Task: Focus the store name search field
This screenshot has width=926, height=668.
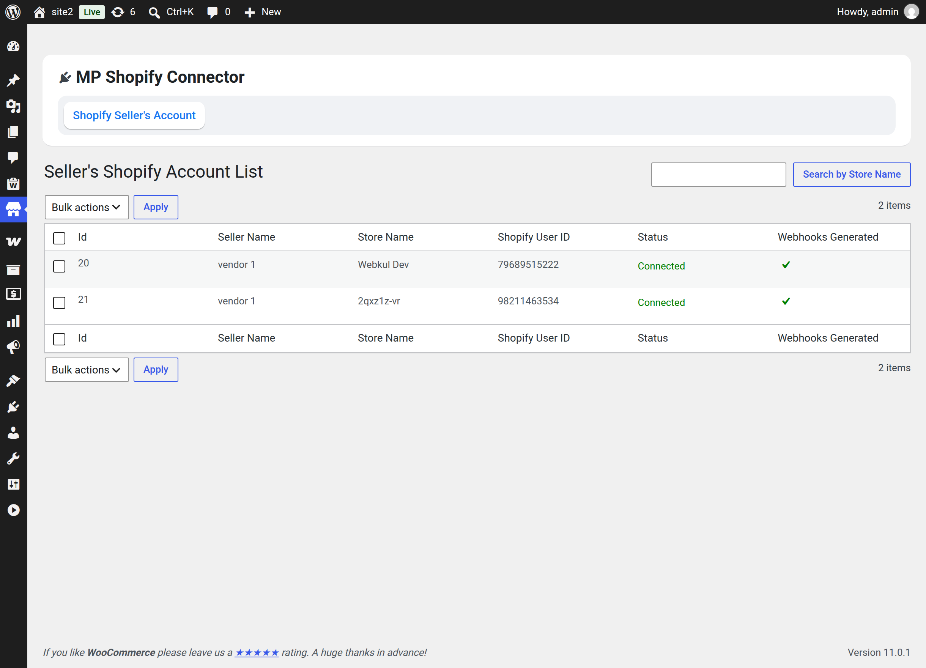Action: pyautogui.click(x=718, y=175)
